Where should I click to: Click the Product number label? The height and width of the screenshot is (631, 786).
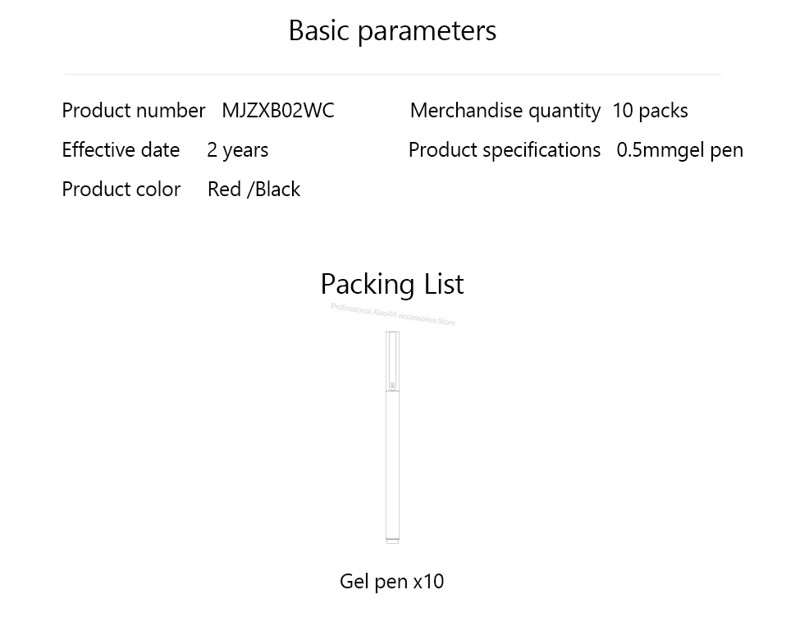(x=133, y=110)
